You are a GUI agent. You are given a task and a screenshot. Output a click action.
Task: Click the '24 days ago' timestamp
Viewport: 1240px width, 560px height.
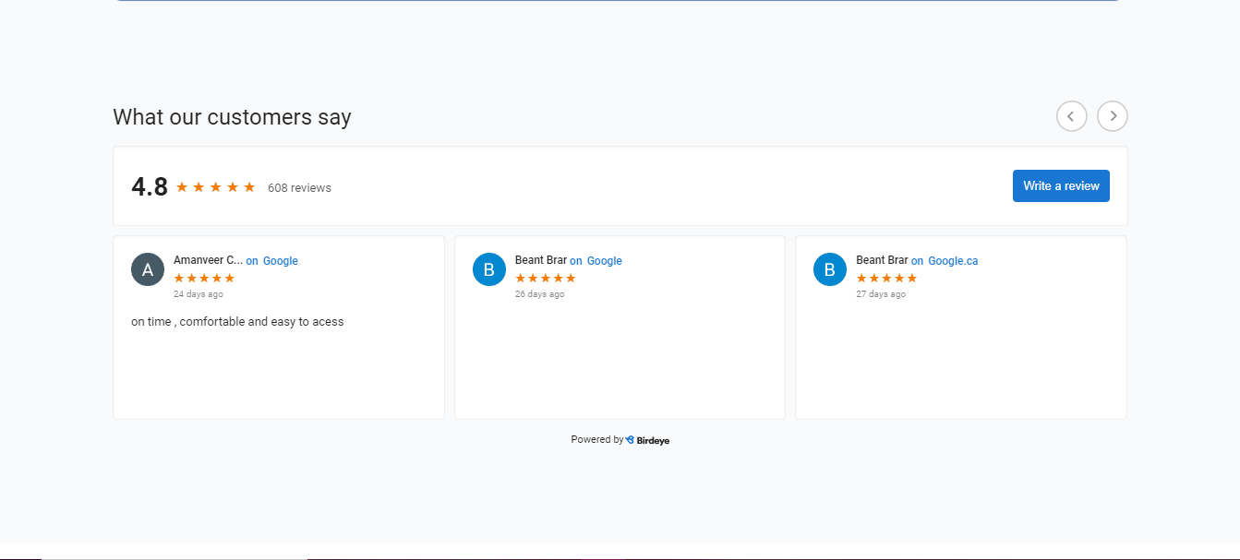point(199,294)
